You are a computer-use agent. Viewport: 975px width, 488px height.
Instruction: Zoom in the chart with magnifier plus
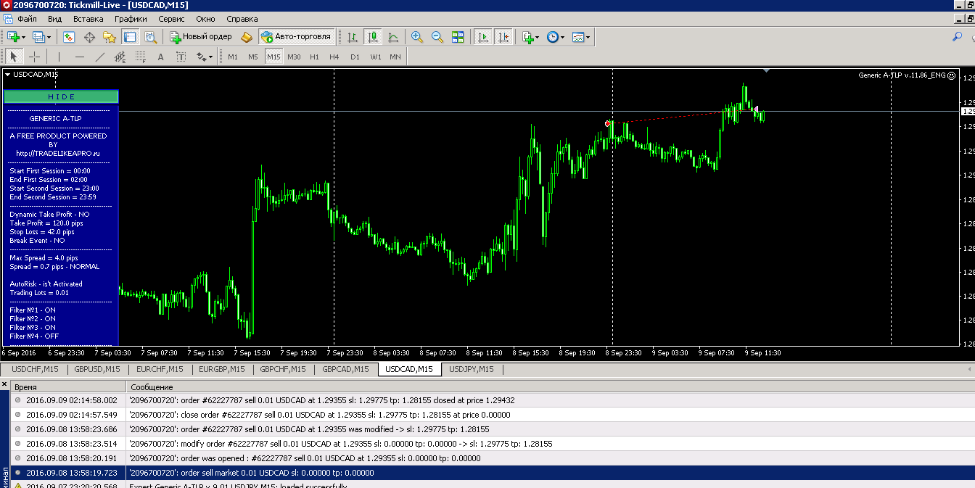pyautogui.click(x=417, y=36)
